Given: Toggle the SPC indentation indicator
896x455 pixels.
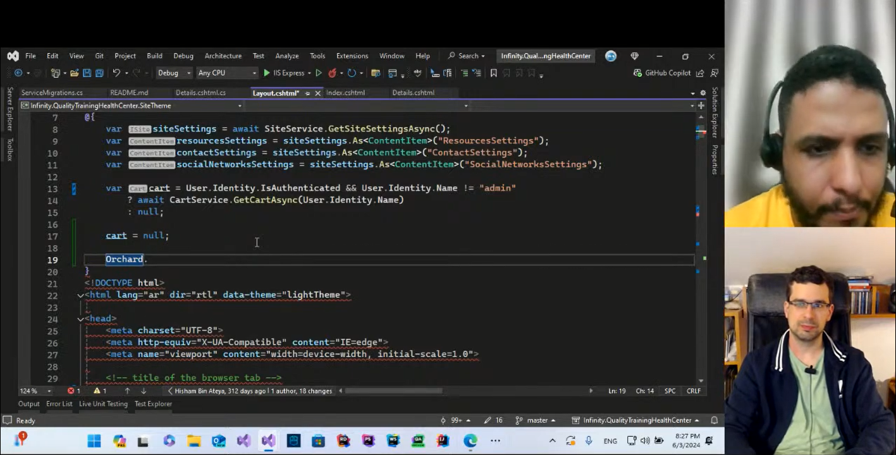Looking at the screenshot, I should [670, 391].
